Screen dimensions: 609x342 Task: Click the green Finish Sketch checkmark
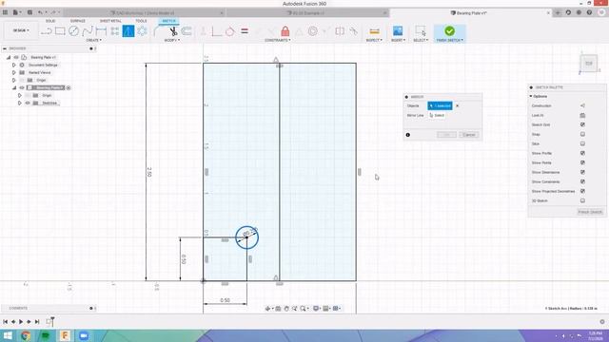pyautogui.click(x=449, y=31)
